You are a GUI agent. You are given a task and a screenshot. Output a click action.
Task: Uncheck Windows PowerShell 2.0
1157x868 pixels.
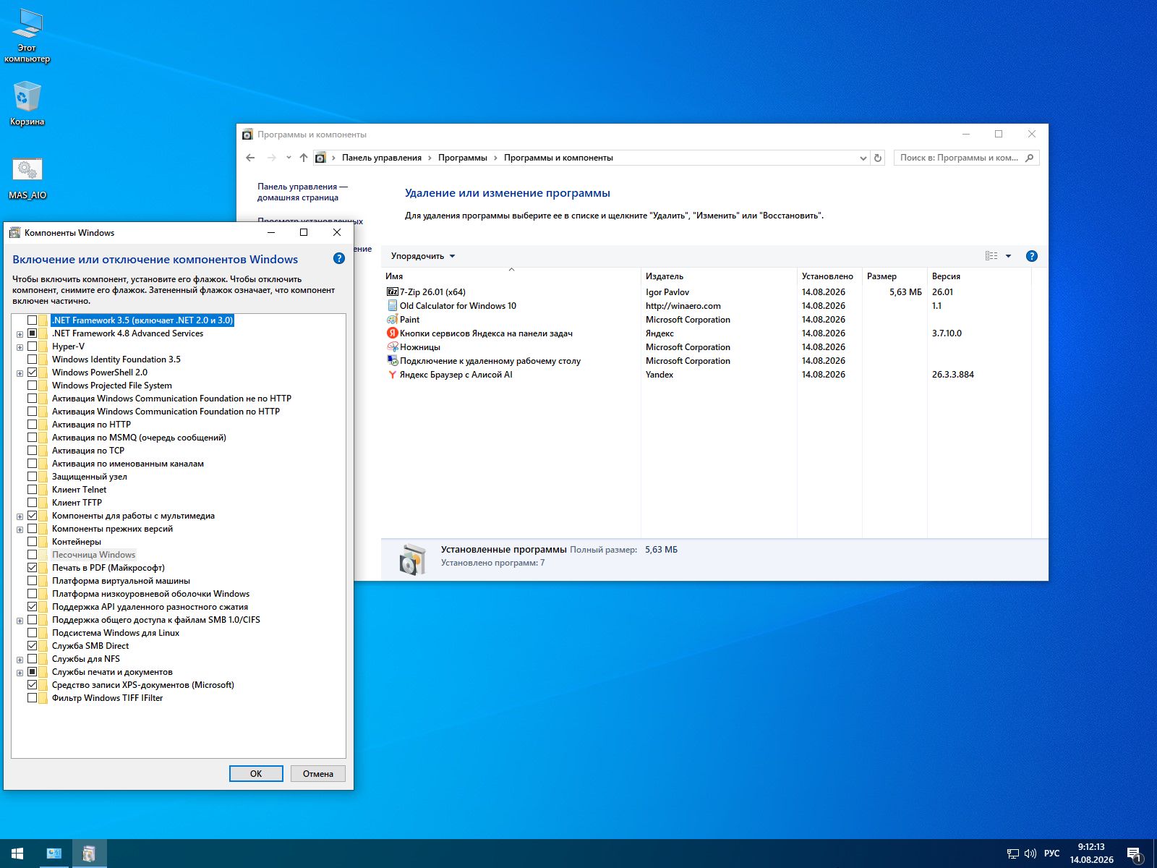(33, 373)
